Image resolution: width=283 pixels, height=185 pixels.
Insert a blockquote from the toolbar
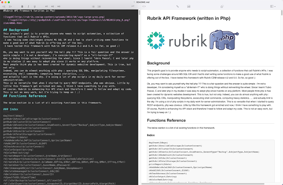[133, 6]
